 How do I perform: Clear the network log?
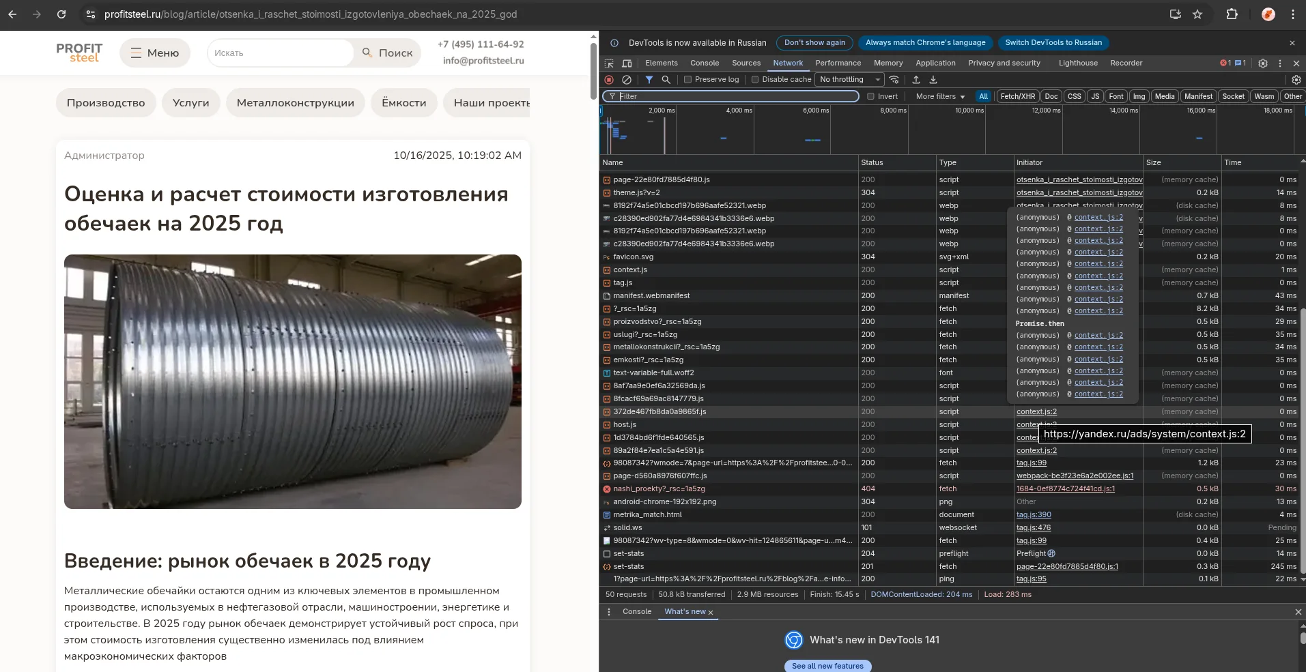627,80
